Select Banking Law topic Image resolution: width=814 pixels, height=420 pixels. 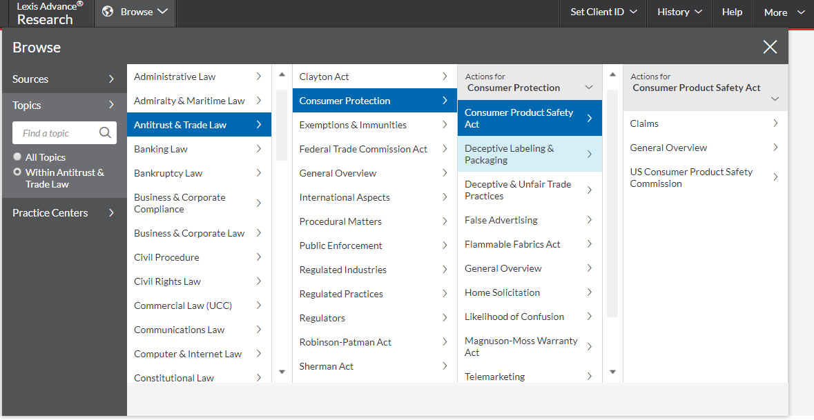click(199, 149)
